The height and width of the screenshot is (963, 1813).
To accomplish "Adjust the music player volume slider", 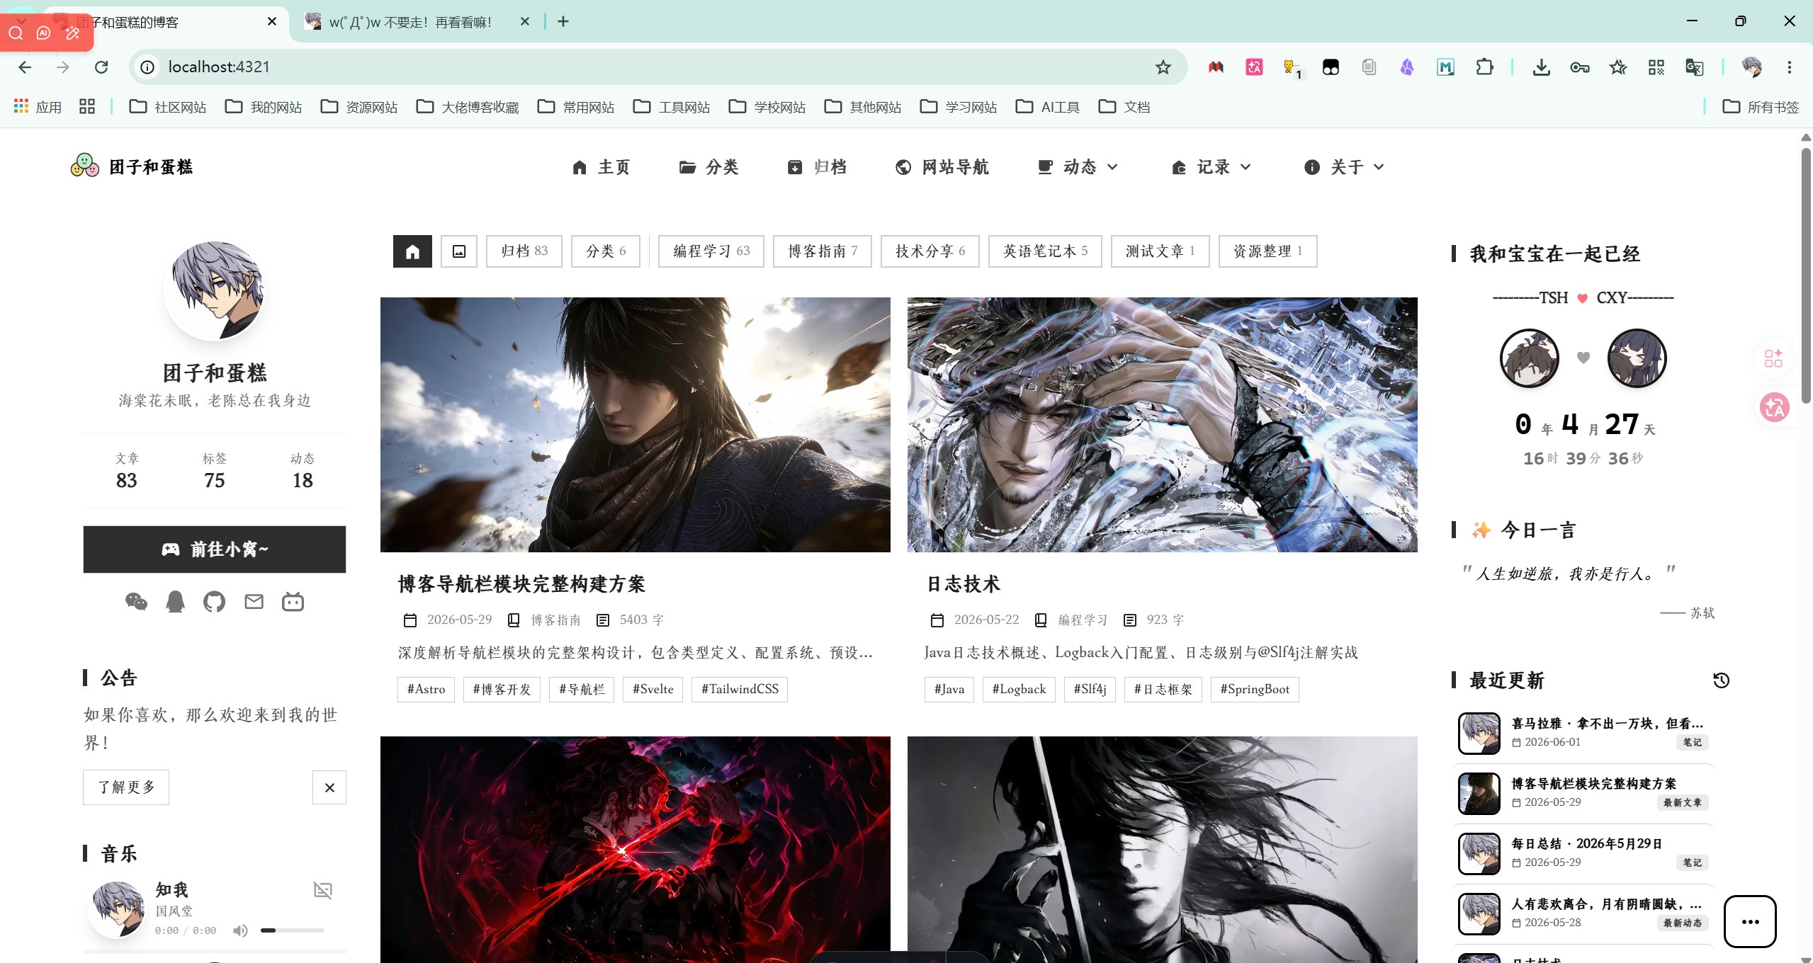I will 292,930.
